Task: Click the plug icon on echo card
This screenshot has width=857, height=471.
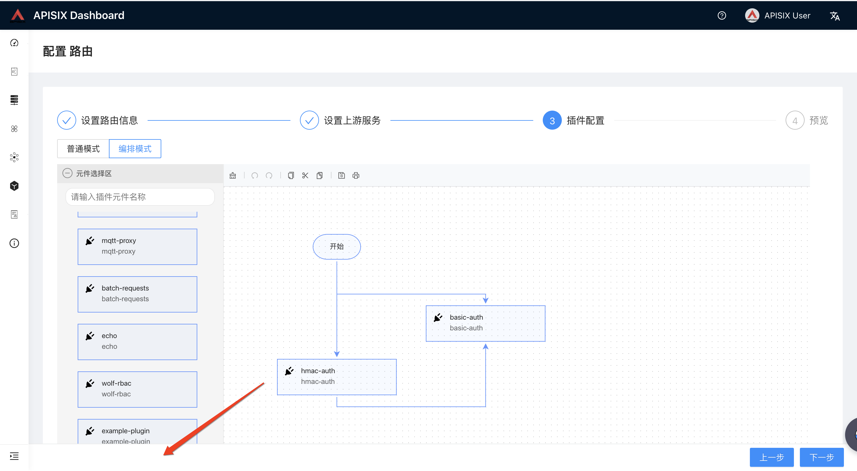Action: tap(90, 336)
